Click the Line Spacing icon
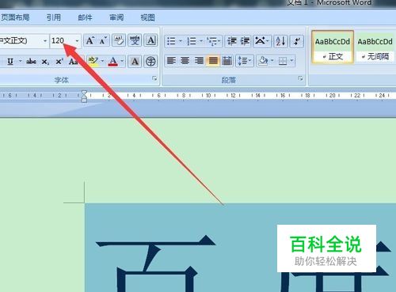The height and width of the screenshot is (292, 396). [x=242, y=61]
